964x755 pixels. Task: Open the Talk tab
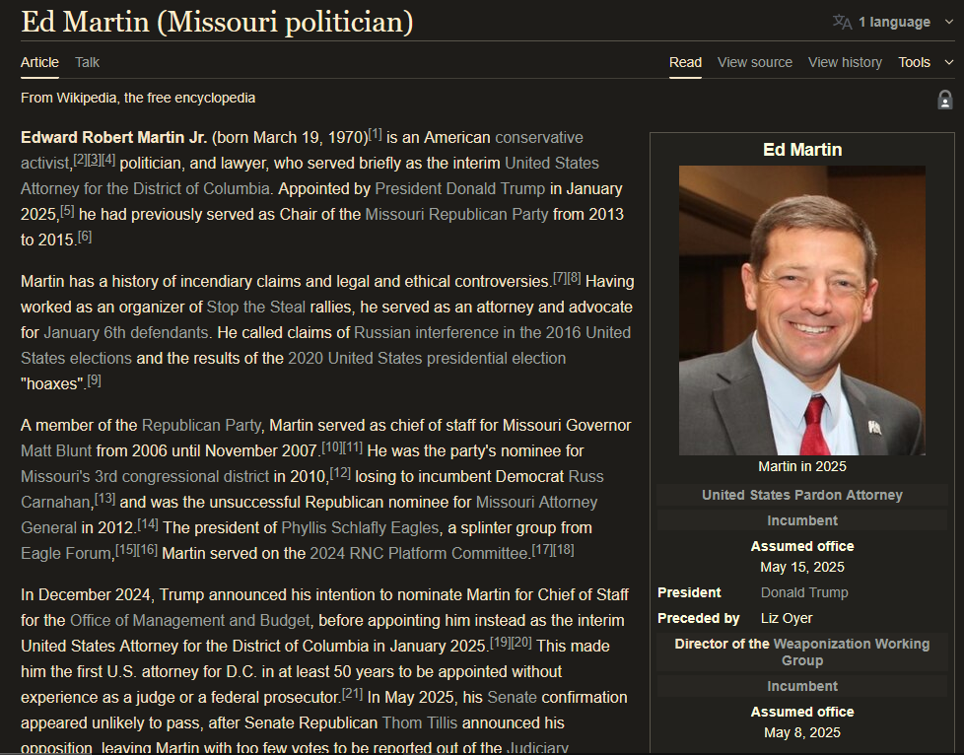tap(88, 62)
